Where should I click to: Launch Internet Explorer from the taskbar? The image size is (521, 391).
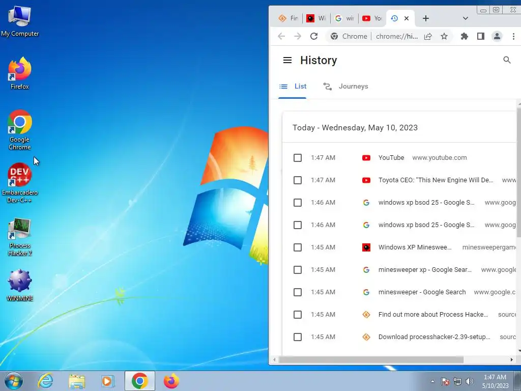pyautogui.click(x=45, y=381)
